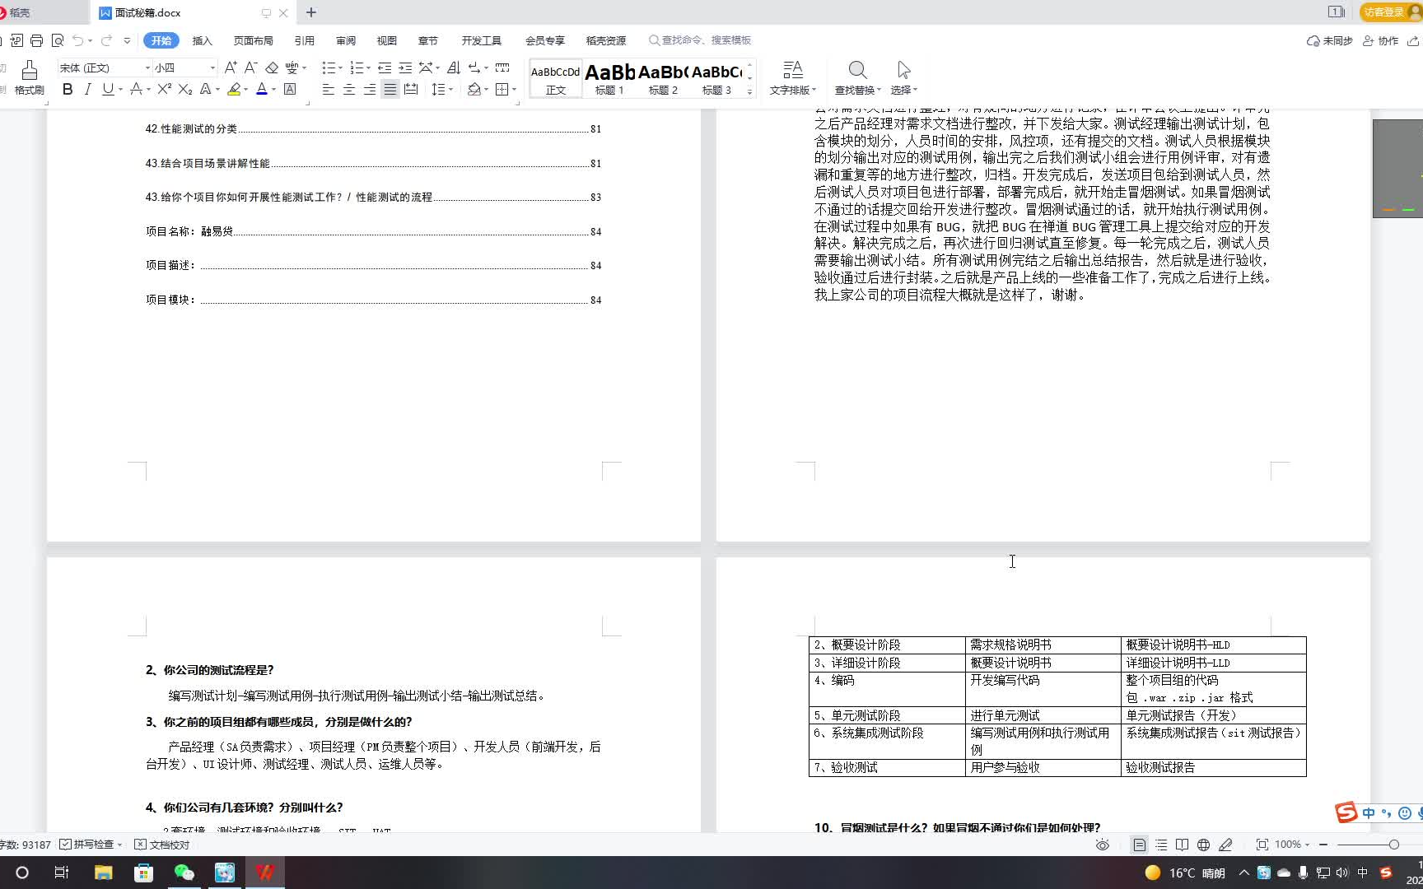
Task: Open a new document tab with plus
Action: coord(310,12)
